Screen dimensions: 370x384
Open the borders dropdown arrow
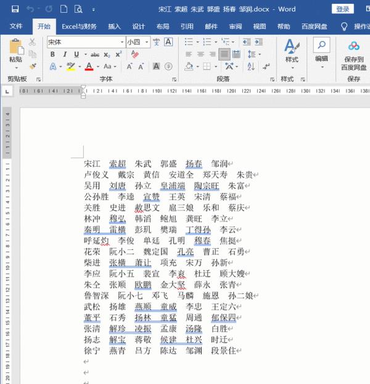216,66
